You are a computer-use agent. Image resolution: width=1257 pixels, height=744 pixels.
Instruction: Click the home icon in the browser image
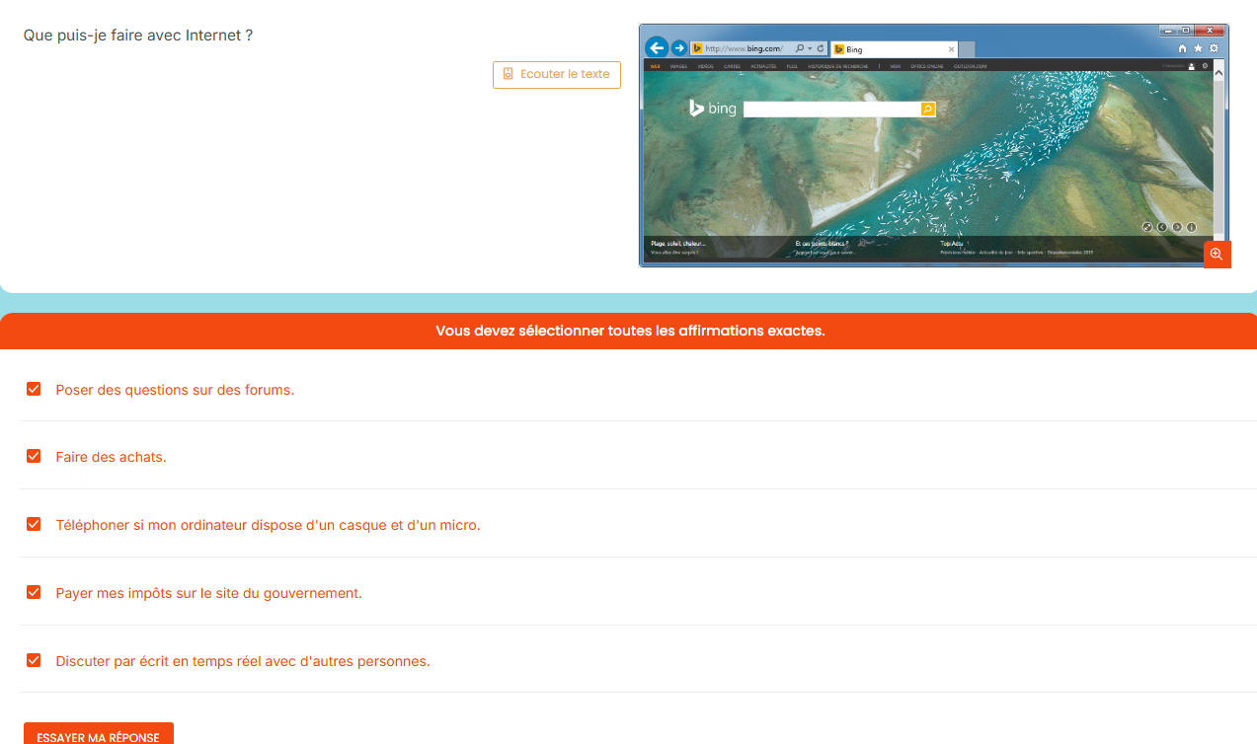click(x=1183, y=48)
